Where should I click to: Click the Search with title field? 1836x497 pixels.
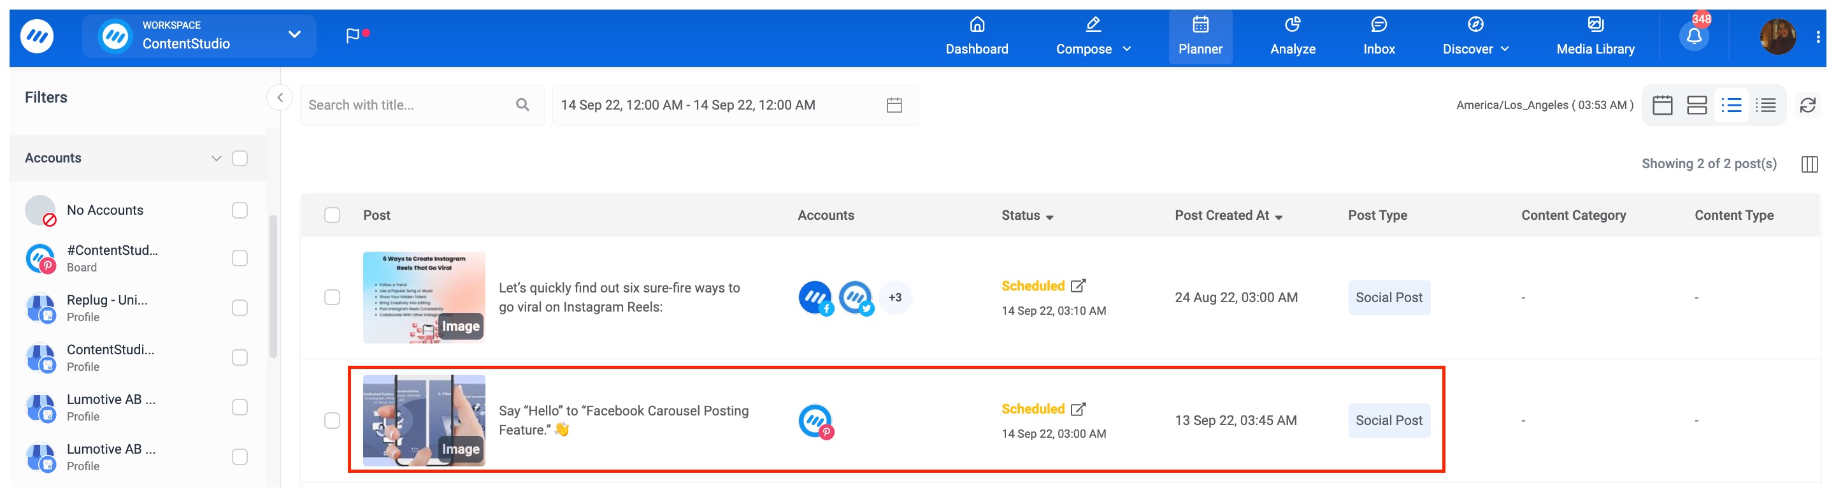click(422, 106)
